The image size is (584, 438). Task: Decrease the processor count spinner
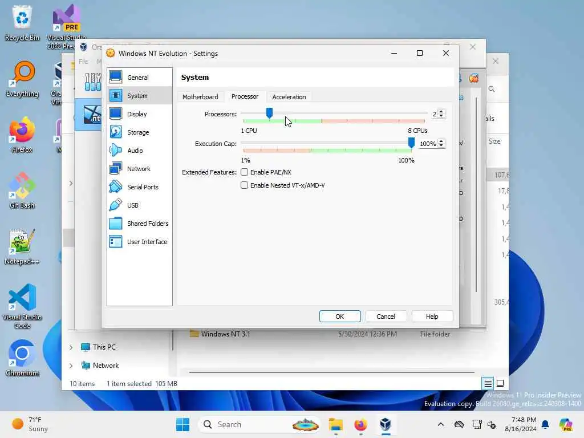pyautogui.click(x=441, y=116)
